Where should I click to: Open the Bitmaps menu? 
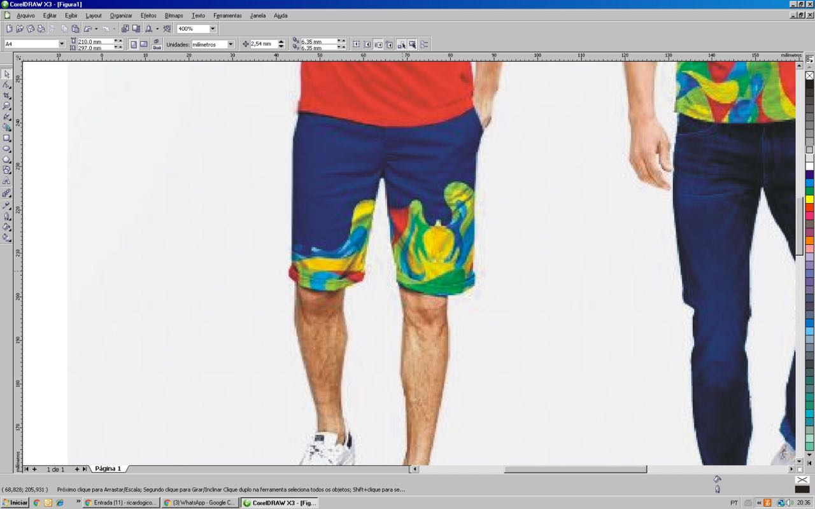pyautogui.click(x=174, y=15)
